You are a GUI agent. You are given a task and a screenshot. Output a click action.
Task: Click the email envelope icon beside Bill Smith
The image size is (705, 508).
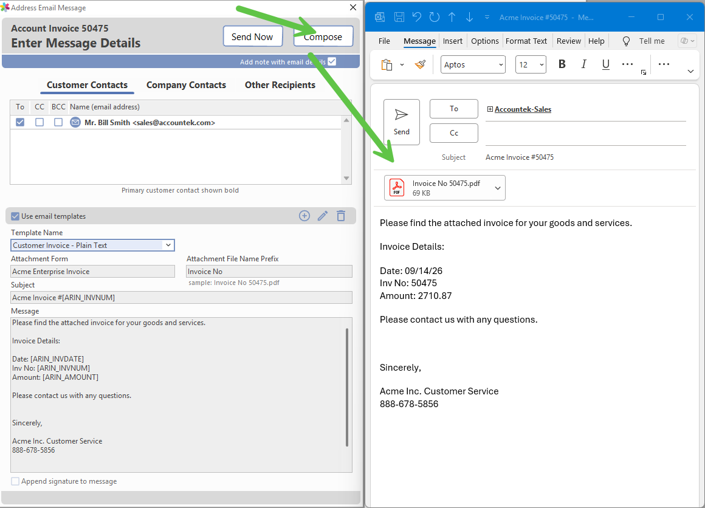pyautogui.click(x=75, y=122)
